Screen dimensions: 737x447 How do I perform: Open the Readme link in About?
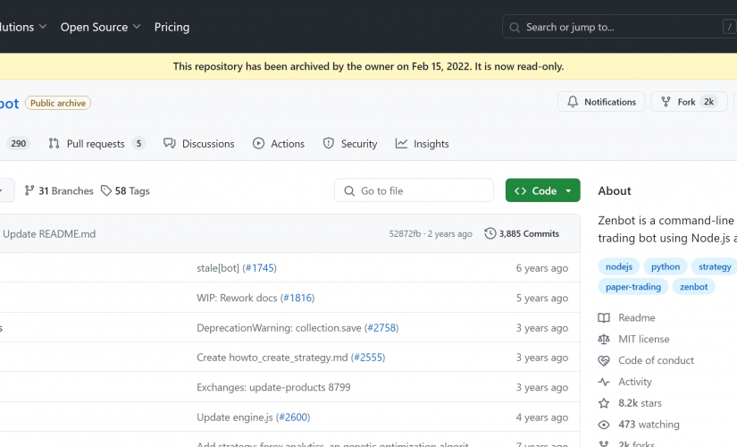pos(636,317)
